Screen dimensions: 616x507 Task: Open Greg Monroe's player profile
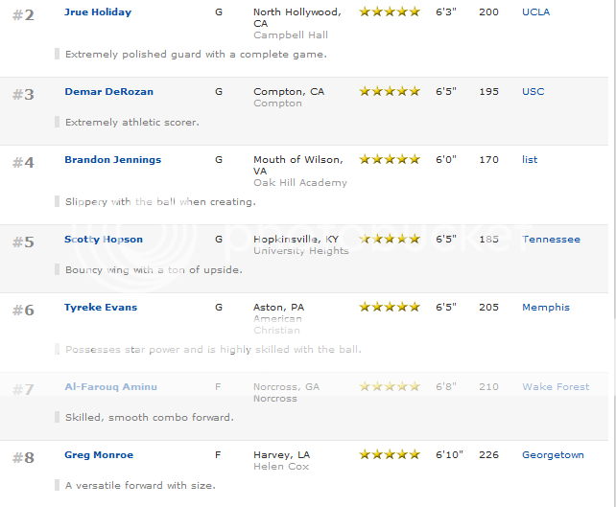coord(99,455)
